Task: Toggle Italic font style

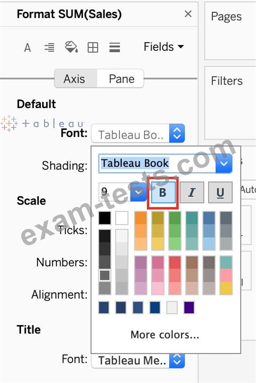Action: [191, 192]
